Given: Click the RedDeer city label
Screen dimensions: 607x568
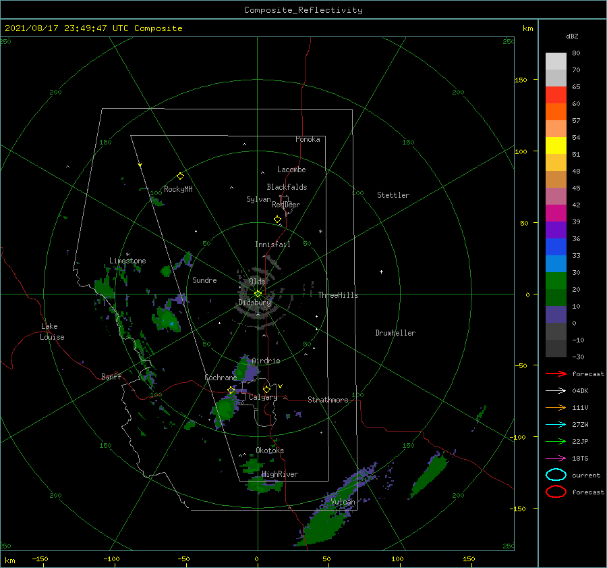Looking at the screenshot, I should 286,205.
